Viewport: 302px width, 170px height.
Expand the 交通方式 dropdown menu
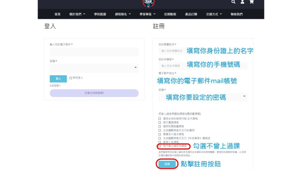click(x=214, y=14)
